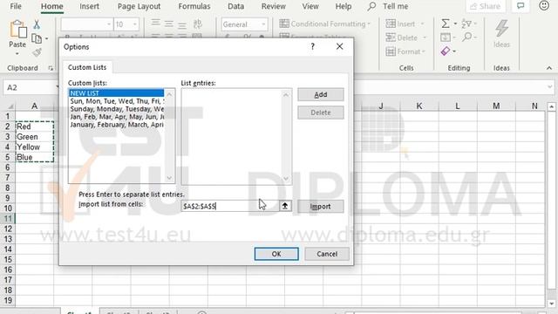This screenshot has height=314, width=558.
Task: Select NEW LIST in Custom lists
Action: pyautogui.click(x=117, y=93)
